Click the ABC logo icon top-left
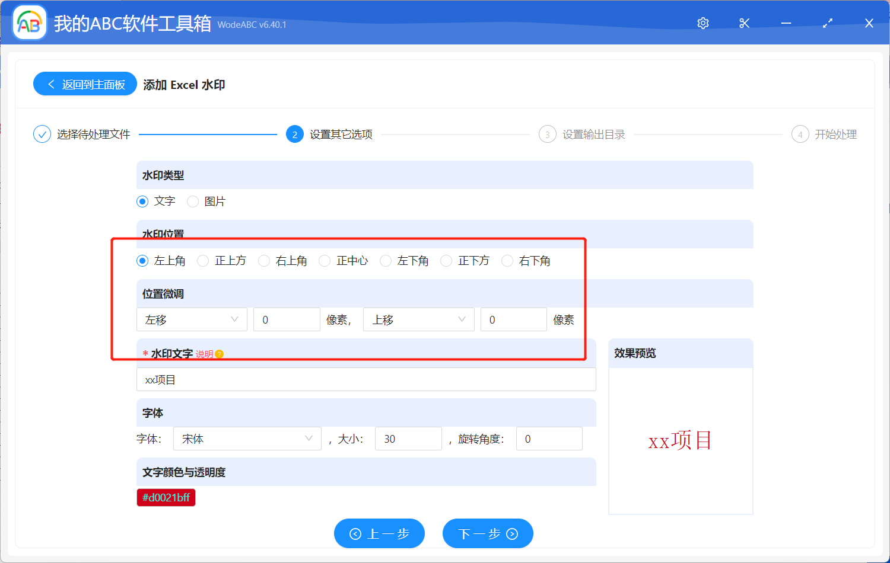Image resolution: width=890 pixels, height=563 pixels. (x=29, y=23)
